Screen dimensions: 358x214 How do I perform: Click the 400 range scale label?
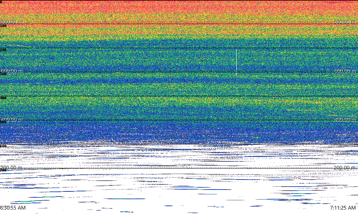[3, 98]
